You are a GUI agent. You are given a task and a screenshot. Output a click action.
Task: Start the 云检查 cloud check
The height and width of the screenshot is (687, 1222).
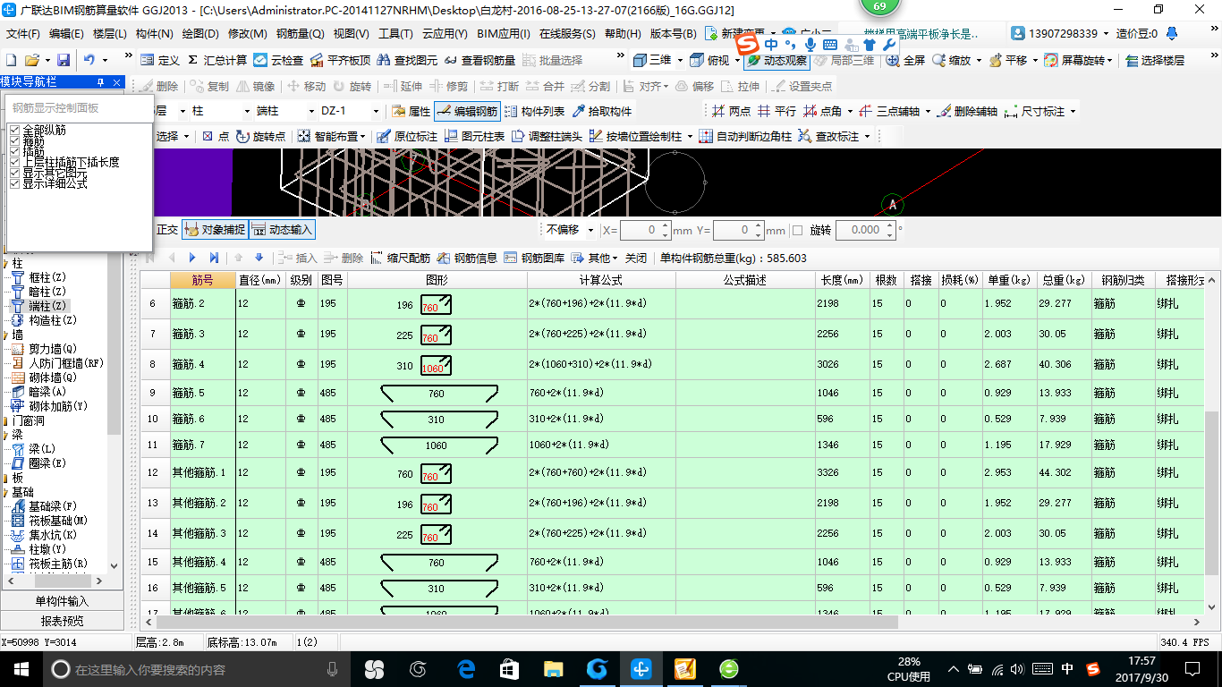click(278, 60)
